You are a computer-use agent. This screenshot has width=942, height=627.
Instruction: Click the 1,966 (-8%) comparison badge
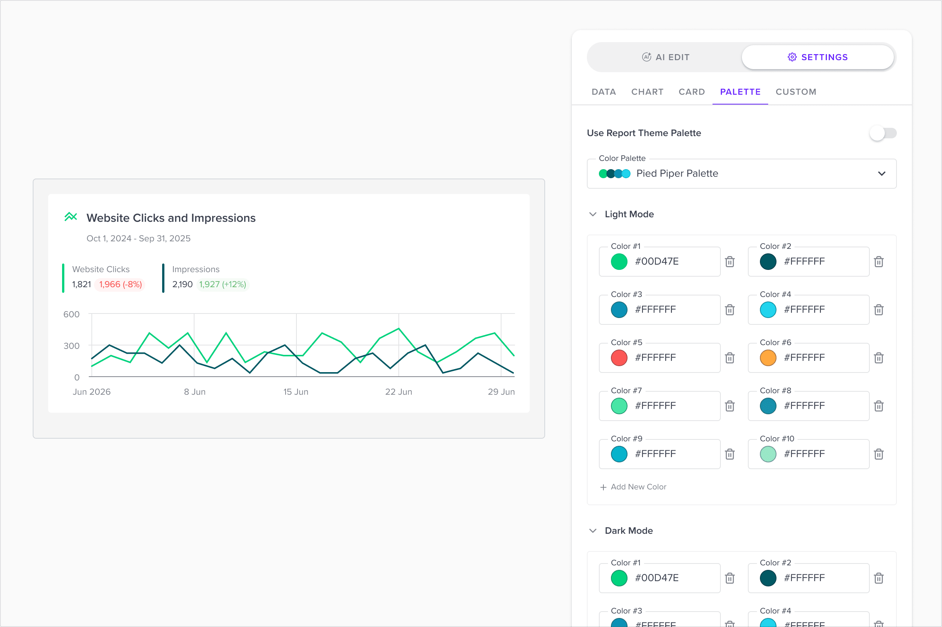pyautogui.click(x=120, y=284)
